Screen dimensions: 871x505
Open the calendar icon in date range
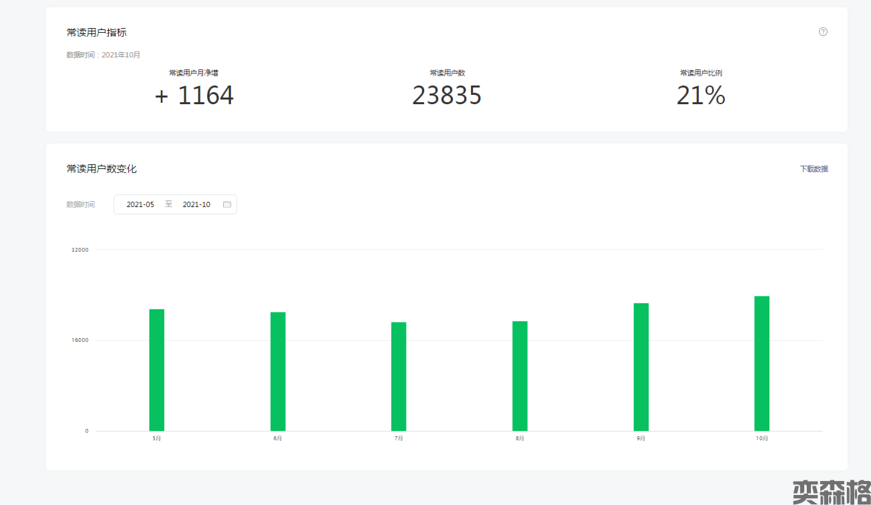[227, 204]
